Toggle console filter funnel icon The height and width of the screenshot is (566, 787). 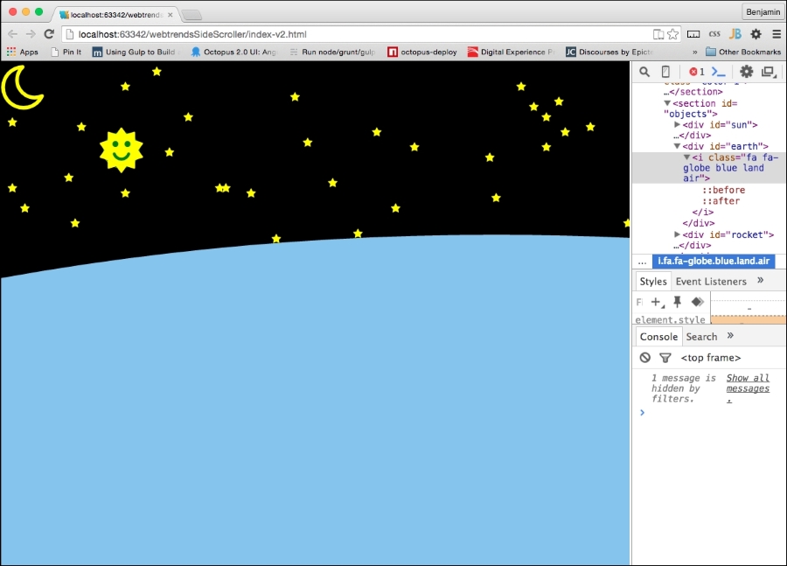tap(665, 358)
